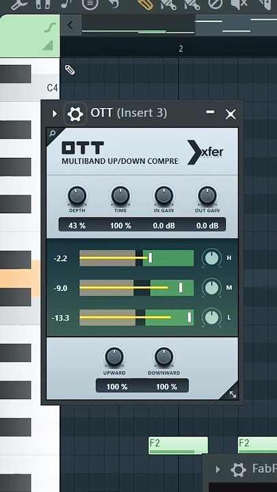
Task: Click the DOWNWARD knob
Action: [164, 357]
